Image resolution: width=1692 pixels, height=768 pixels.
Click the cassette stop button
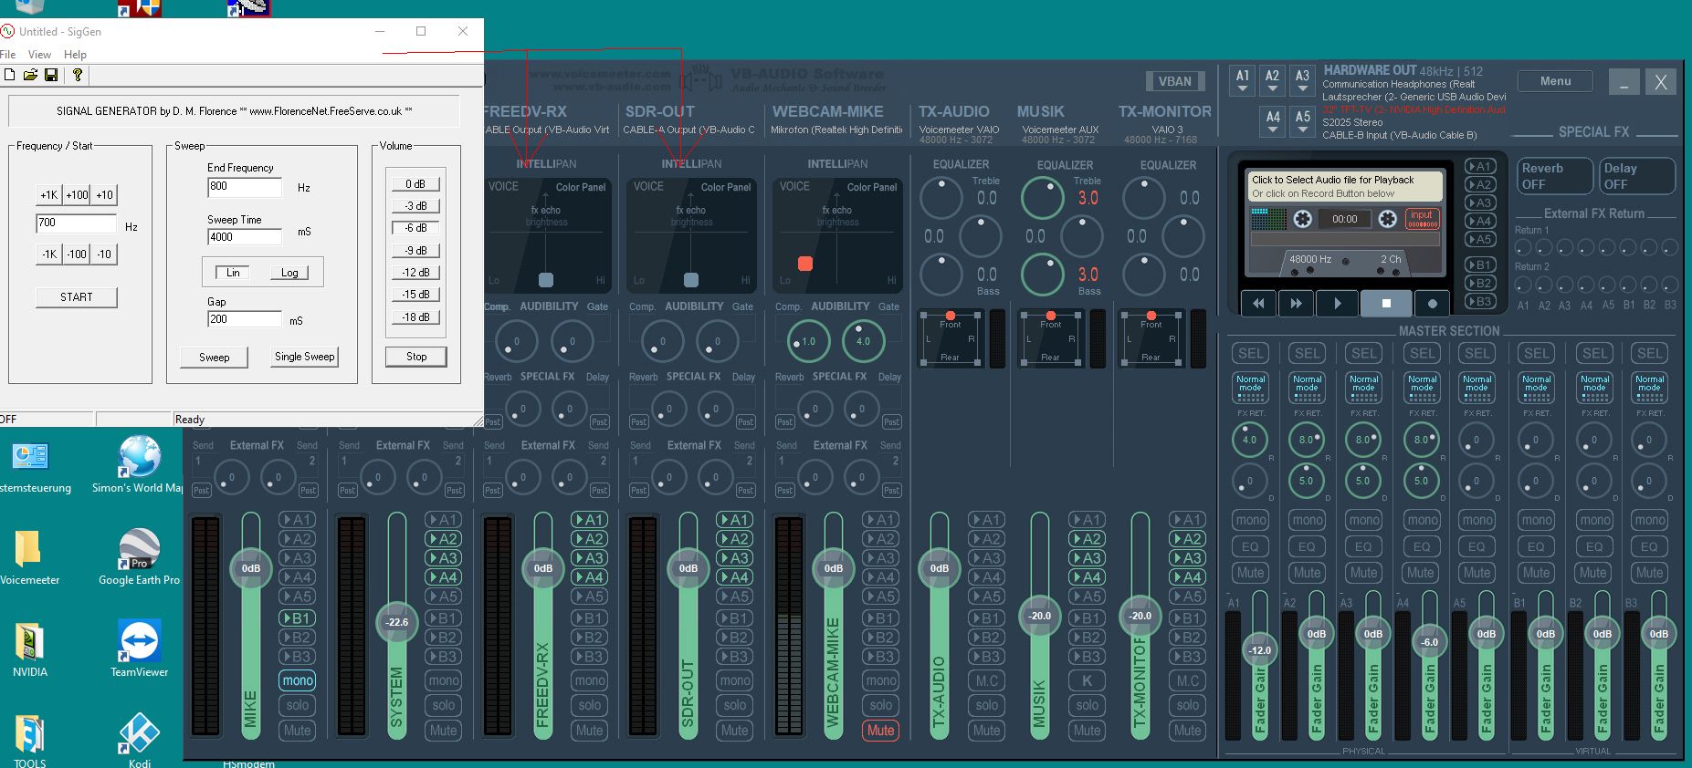click(x=1386, y=304)
